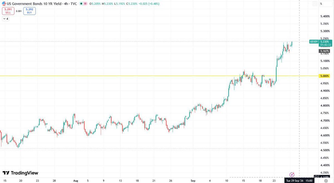Click the yellow 5.000% price label

(324, 76)
